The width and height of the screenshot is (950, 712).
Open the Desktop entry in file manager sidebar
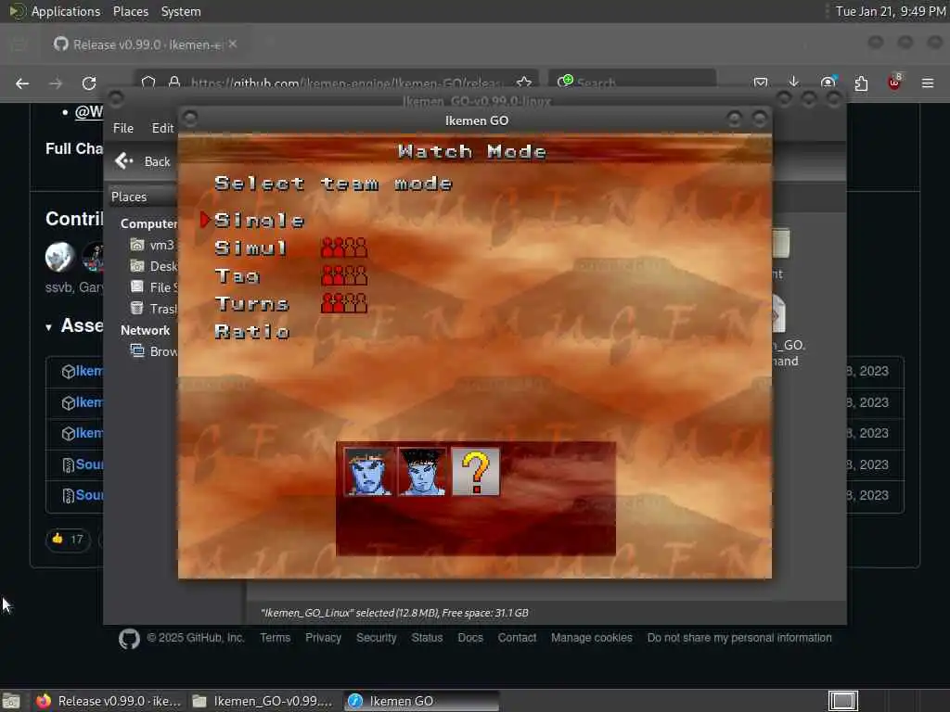(x=155, y=266)
